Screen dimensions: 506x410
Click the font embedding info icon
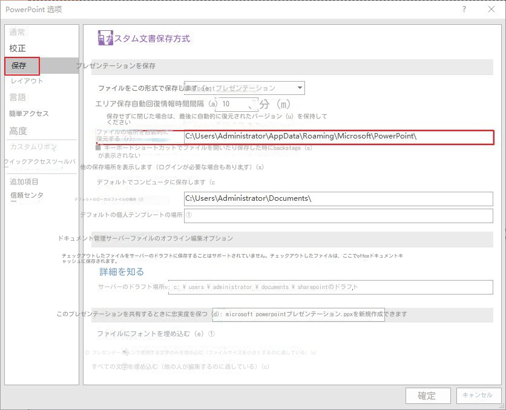tap(211, 334)
